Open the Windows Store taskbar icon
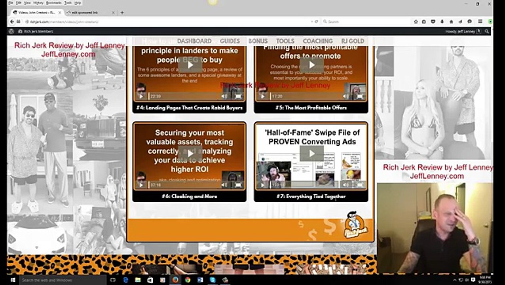505x285 pixels. pyautogui.click(x=150, y=280)
